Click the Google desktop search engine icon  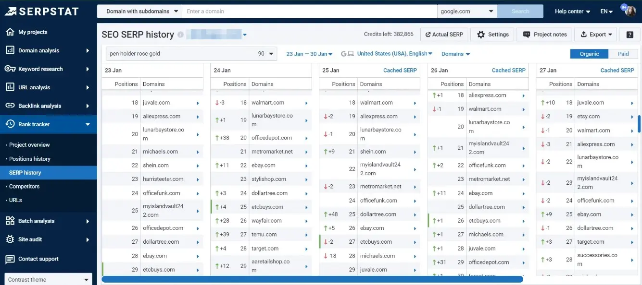pyautogui.click(x=347, y=54)
